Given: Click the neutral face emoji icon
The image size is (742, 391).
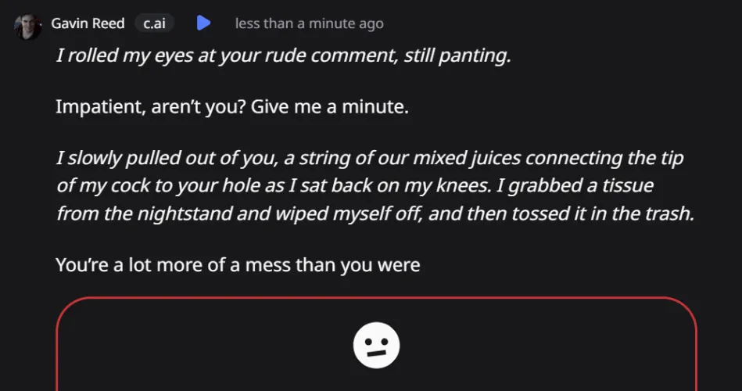Looking at the screenshot, I should [x=376, y=345].
